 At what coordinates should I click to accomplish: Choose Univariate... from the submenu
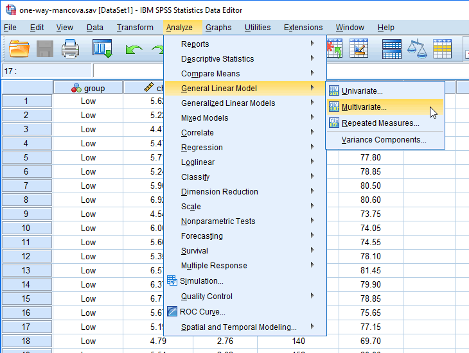(x=385, y=91)
